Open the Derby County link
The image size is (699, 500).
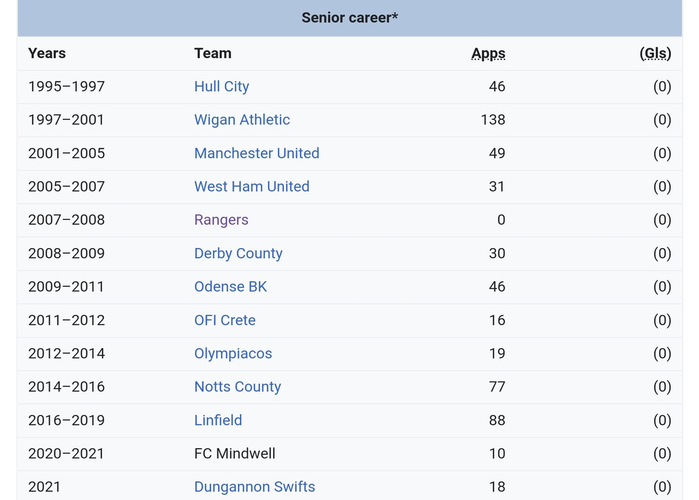(x=238, y=253)
